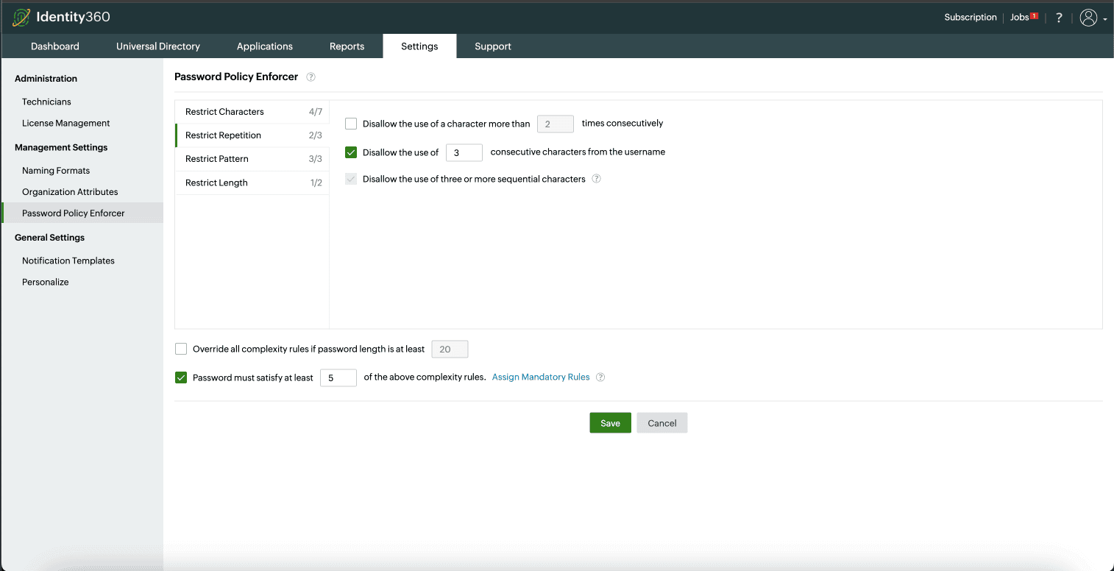Open the Support tab
The width and height of the screenshot is (1114, 571).
(493, 46)
